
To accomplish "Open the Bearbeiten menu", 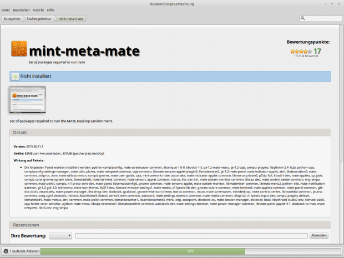I will 21,10.
